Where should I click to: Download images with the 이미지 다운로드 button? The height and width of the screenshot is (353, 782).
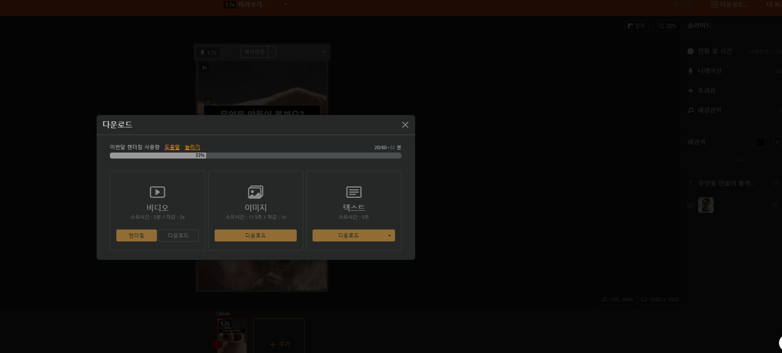point(256,235)
